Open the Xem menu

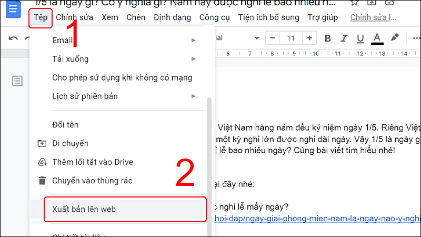click(110, 17)
